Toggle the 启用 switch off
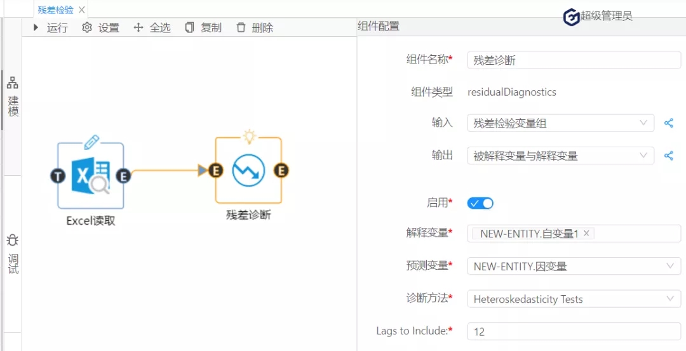Image resolution: width=686 pixels, height=351 pixels. pyautogui.click(x=480, y=203)
